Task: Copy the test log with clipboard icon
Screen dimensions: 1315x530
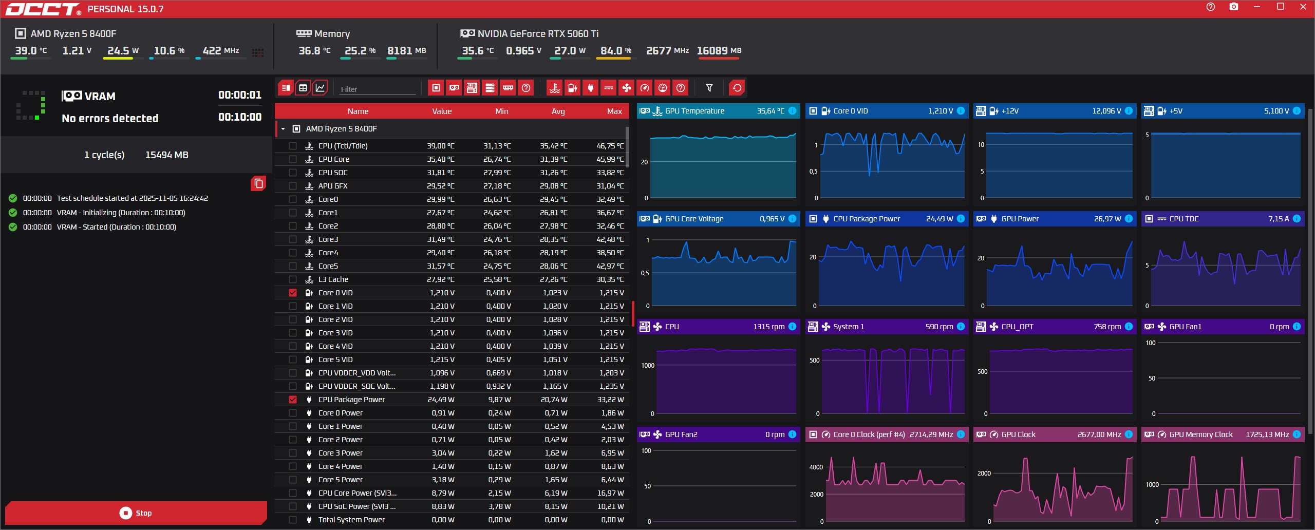Action: point(258,183)
